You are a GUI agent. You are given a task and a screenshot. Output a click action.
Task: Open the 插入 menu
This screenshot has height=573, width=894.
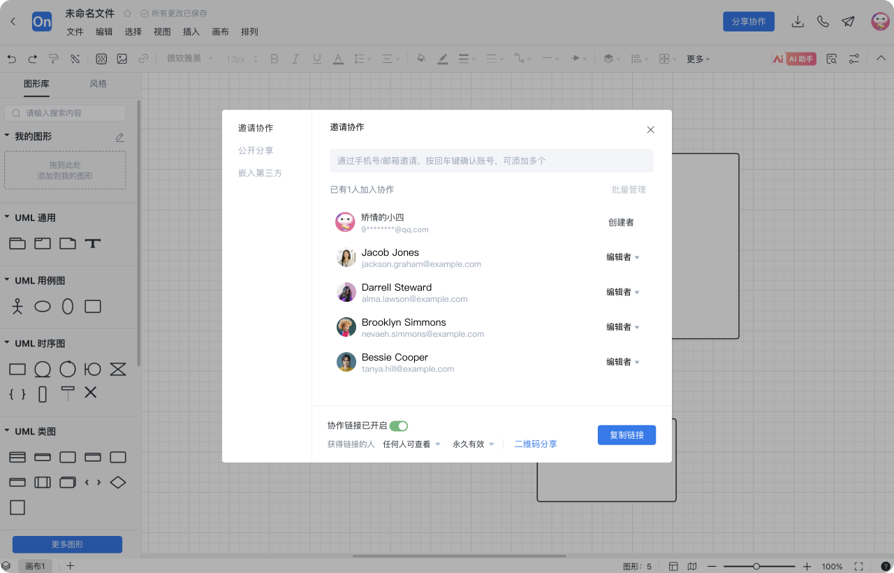pos(191,31)
